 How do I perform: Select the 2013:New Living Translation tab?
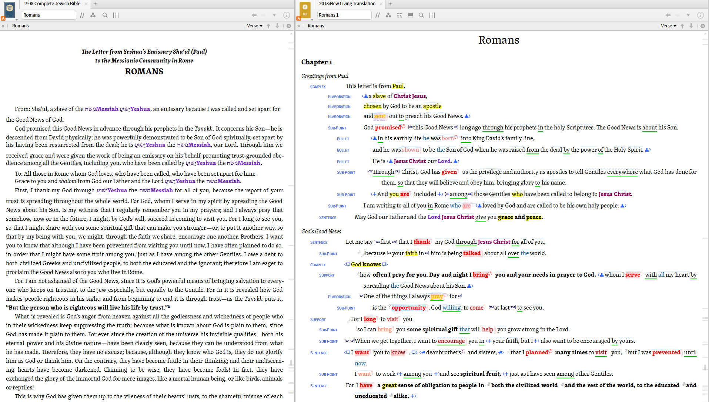(x=347, y=4)
